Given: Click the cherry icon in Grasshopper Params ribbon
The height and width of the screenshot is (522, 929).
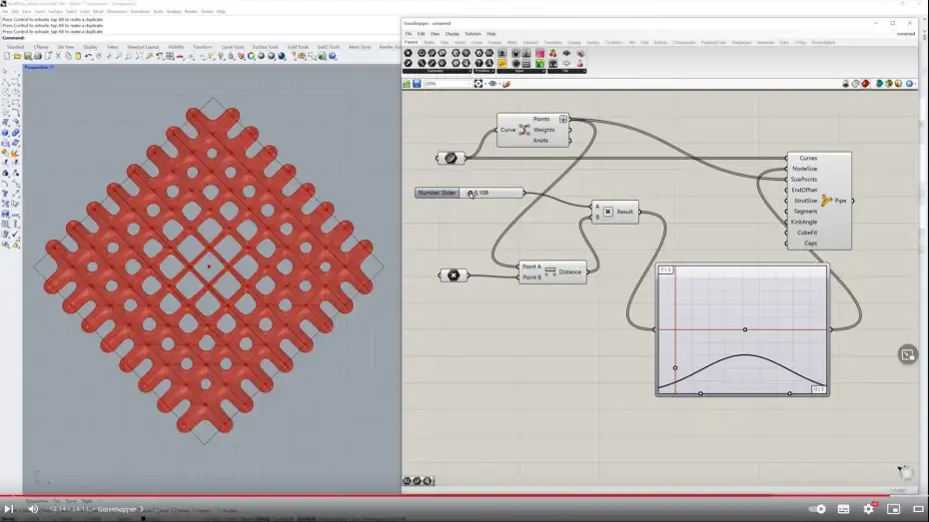Looking at the screenshot, I should [x=552, y=53].
